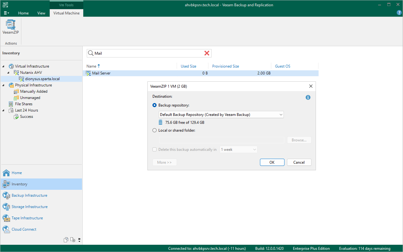The height and width of the screenshot is (252, 403).
Task: Click the Success node icon
Action: [x=16, y=117]
